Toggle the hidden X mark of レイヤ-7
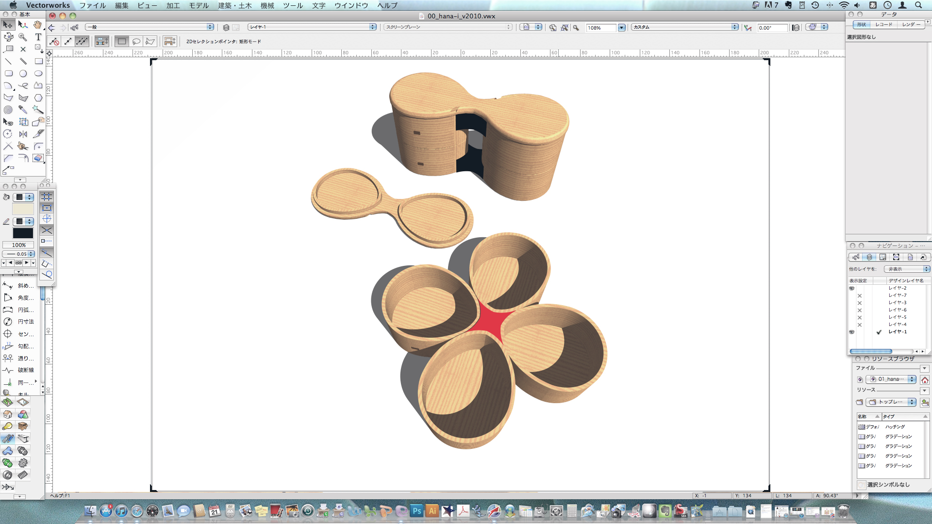 coord(860,295)
